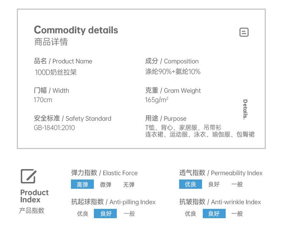Choose 一般 under Permeability Index

[x=237, y=185]
